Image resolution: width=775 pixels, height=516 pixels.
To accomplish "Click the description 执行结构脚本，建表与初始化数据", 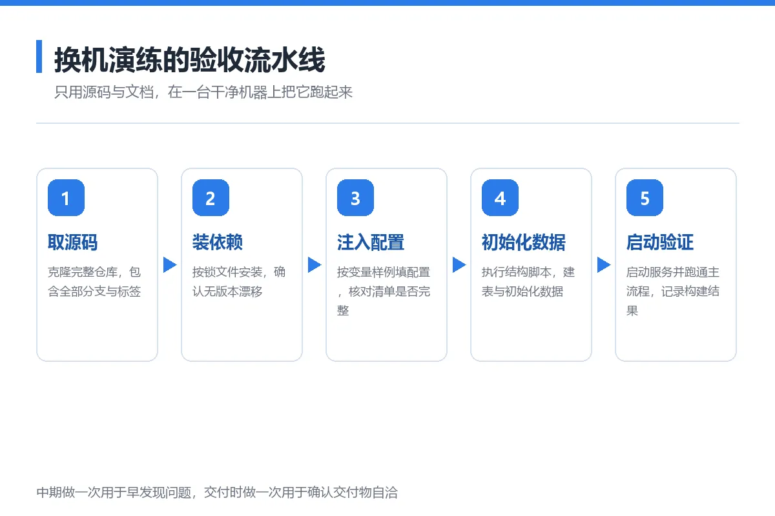I will (x=528, y=282).
